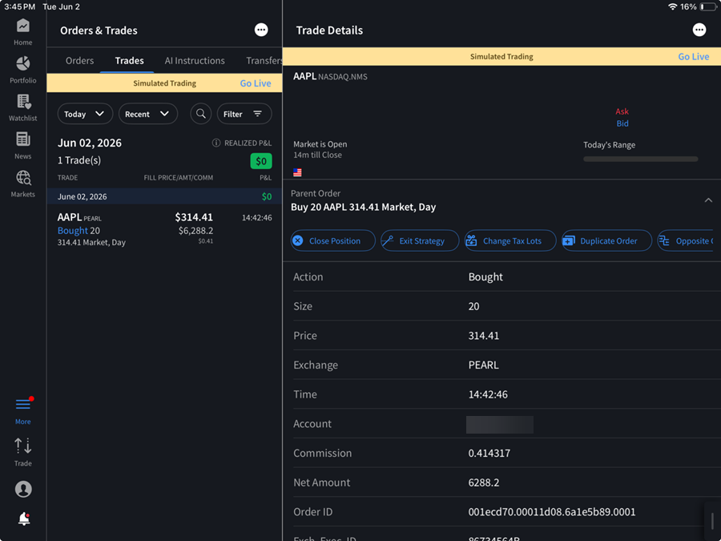Click the redacted Account value field
The image size is (721, 541).
pyautogui.click(x=500, y=425)
